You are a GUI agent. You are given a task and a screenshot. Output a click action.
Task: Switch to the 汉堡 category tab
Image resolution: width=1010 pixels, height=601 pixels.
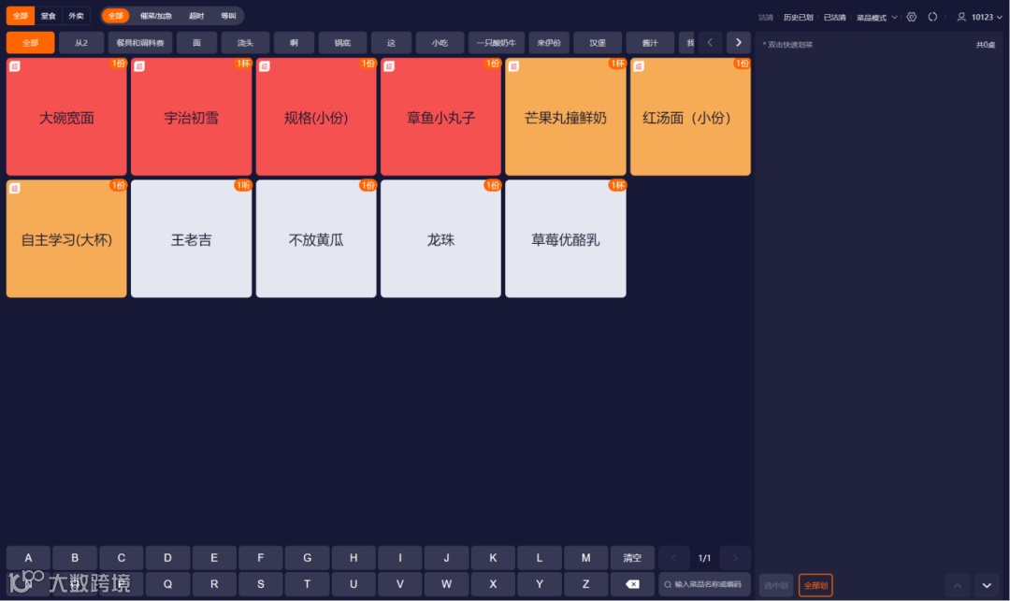coord(597,42)
